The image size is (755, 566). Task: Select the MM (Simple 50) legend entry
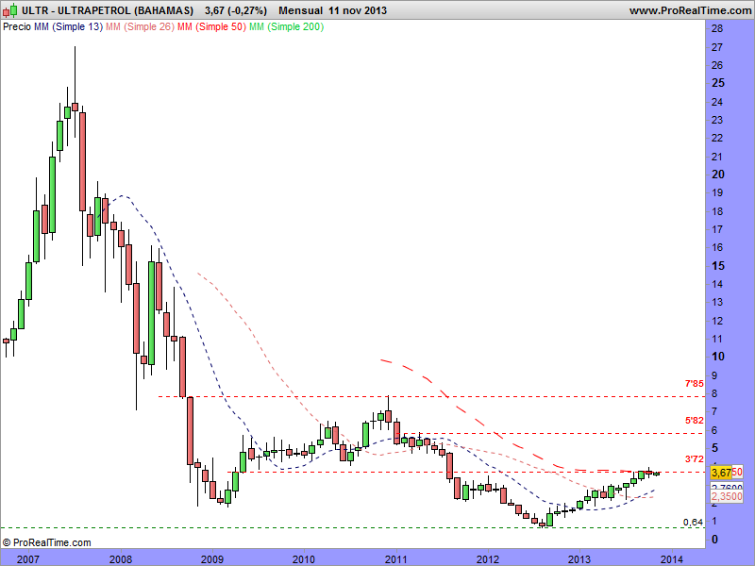pyautogui.click(x=211, y=27)
